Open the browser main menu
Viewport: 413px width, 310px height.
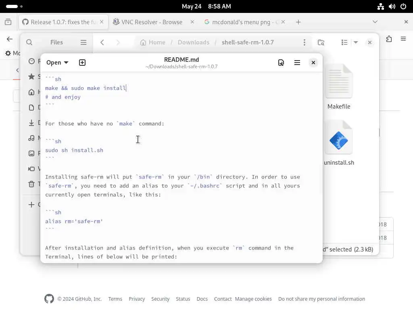(x=403, y=39)
